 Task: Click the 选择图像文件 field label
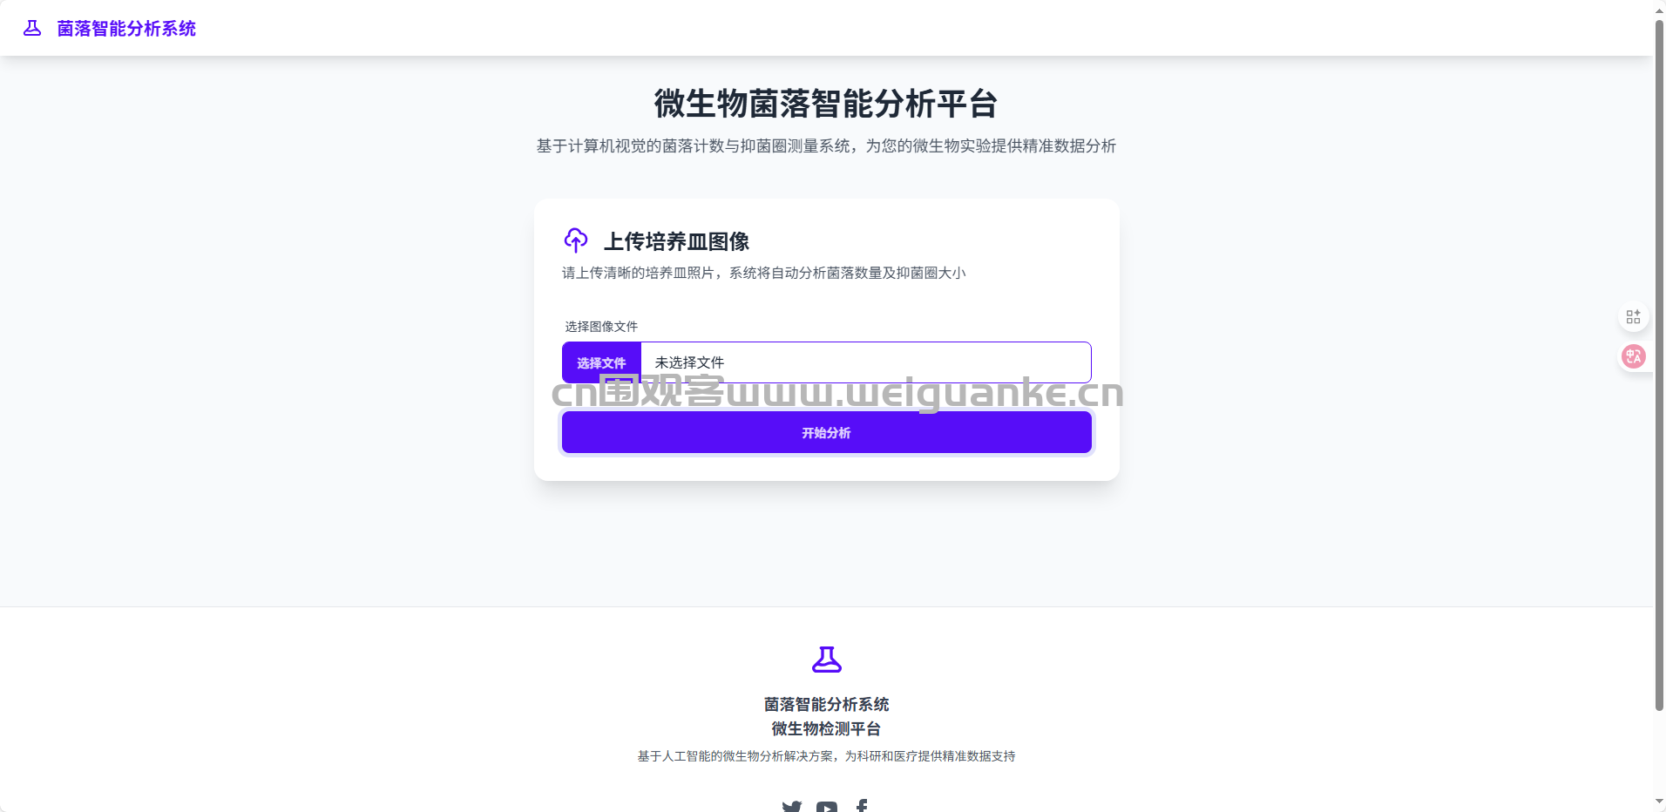601,327
